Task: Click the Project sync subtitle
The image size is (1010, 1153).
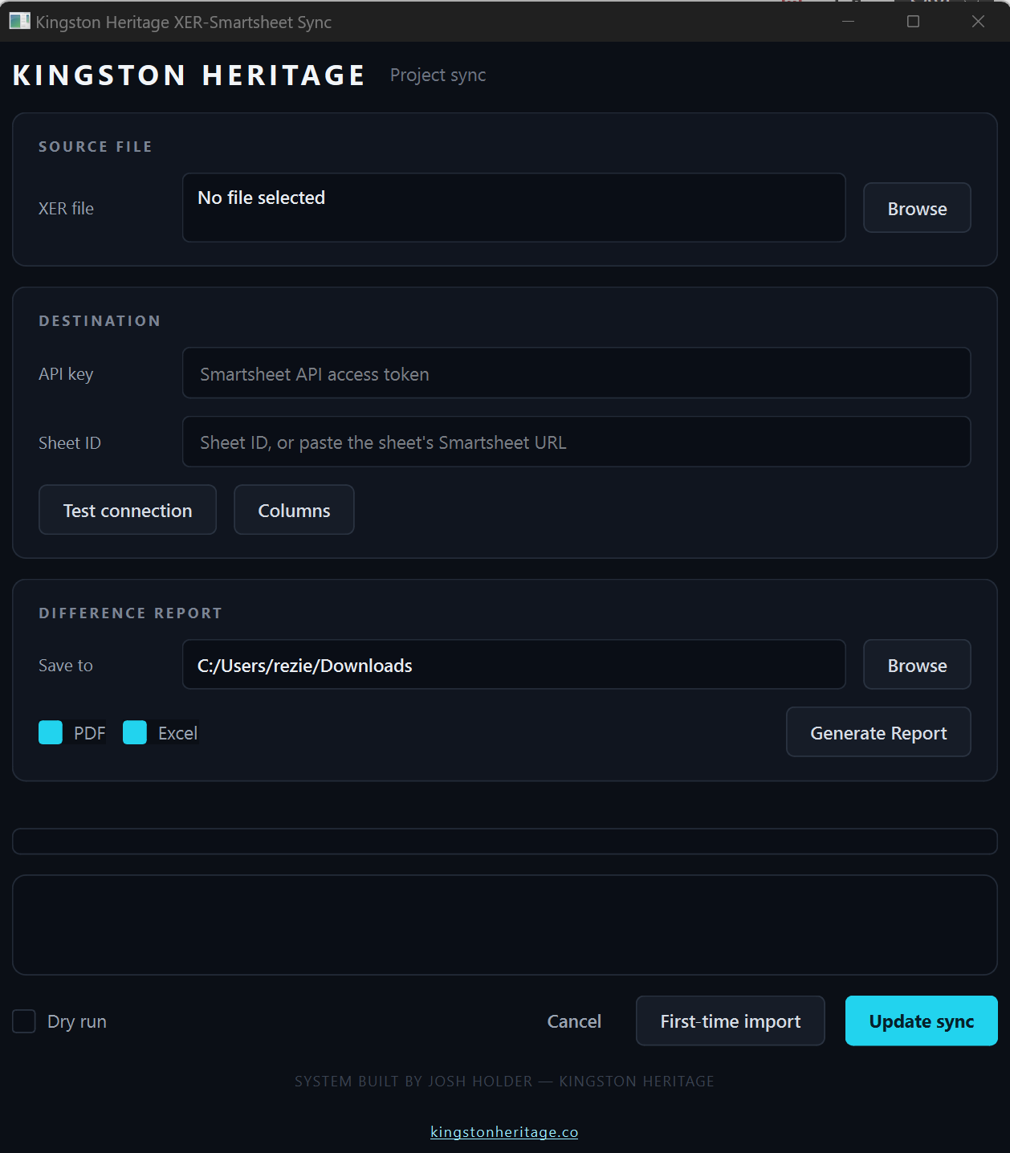Action: click(x=438, y=75)
